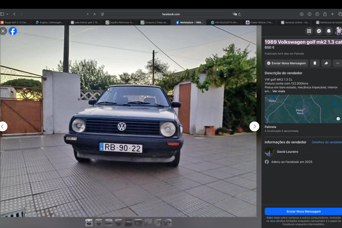
Task: Click the clock icon in Safari toolbar
Action: [317, 14]
